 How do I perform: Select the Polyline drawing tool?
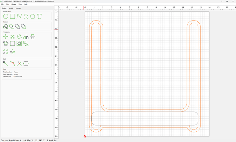pyautogui.click(x=19, y=16)
